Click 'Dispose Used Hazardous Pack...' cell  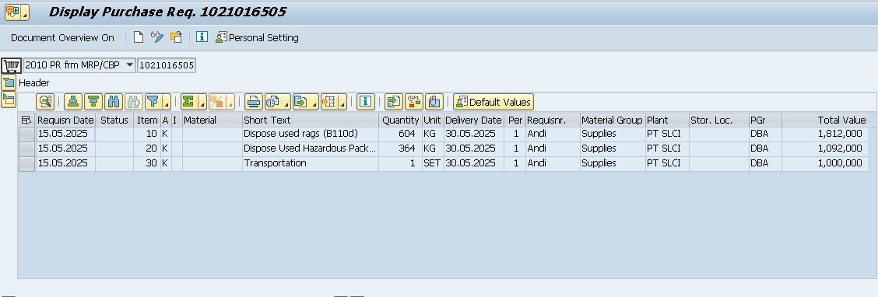[311, 148]
